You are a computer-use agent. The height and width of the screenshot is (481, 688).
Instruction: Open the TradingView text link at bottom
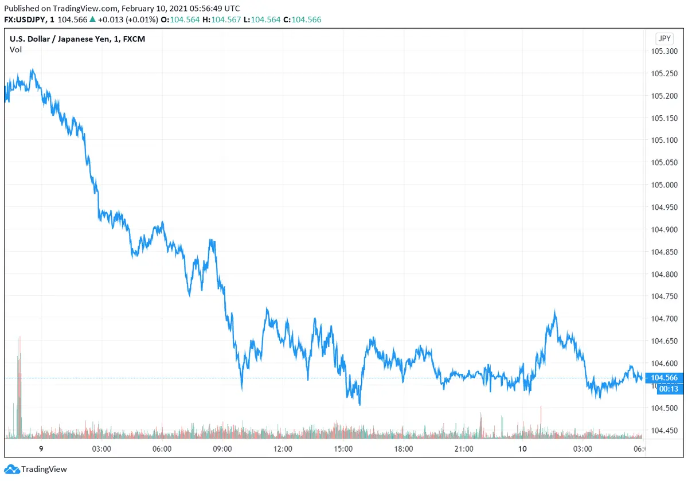(44, 469)
